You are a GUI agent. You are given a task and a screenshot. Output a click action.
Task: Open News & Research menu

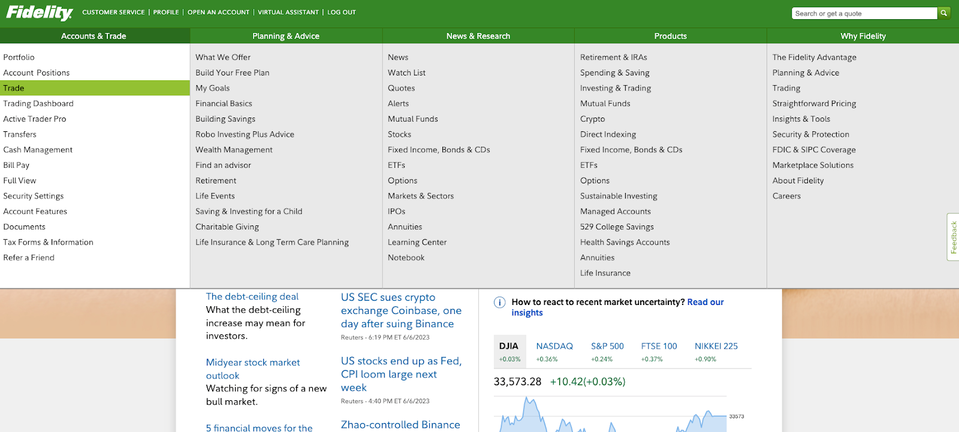click(478, 36)
